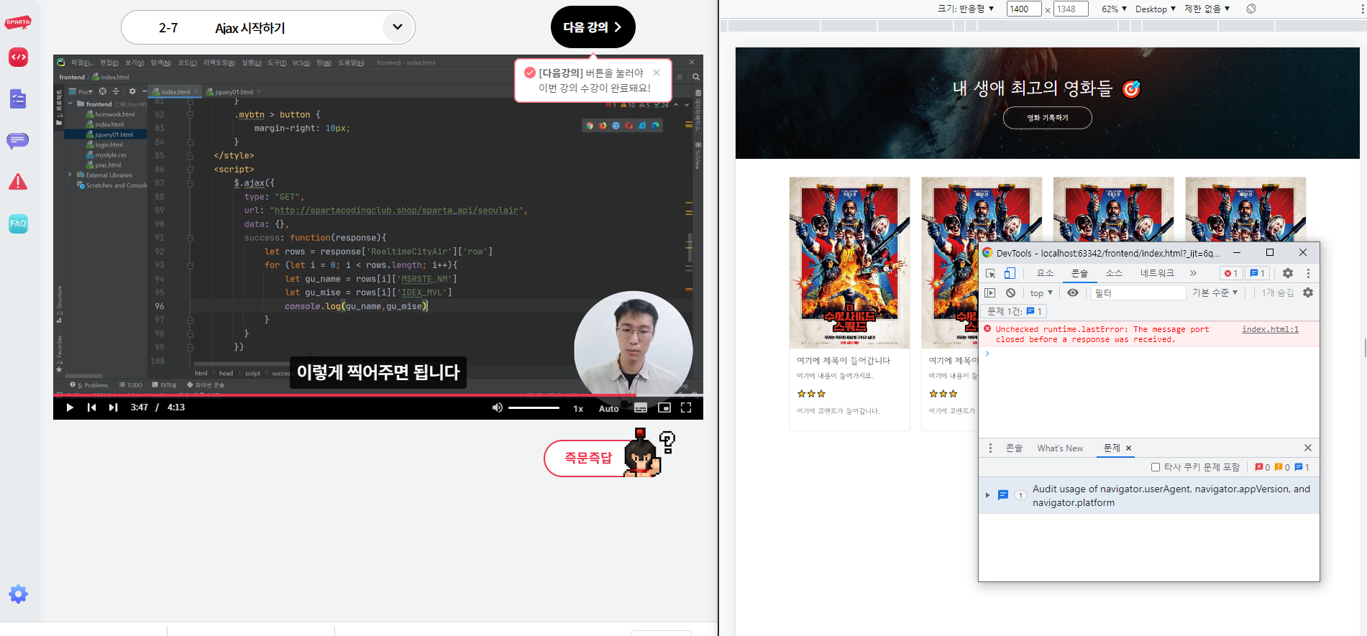
Task: Seek on the red video progress bar
Action: coord(378,395)
